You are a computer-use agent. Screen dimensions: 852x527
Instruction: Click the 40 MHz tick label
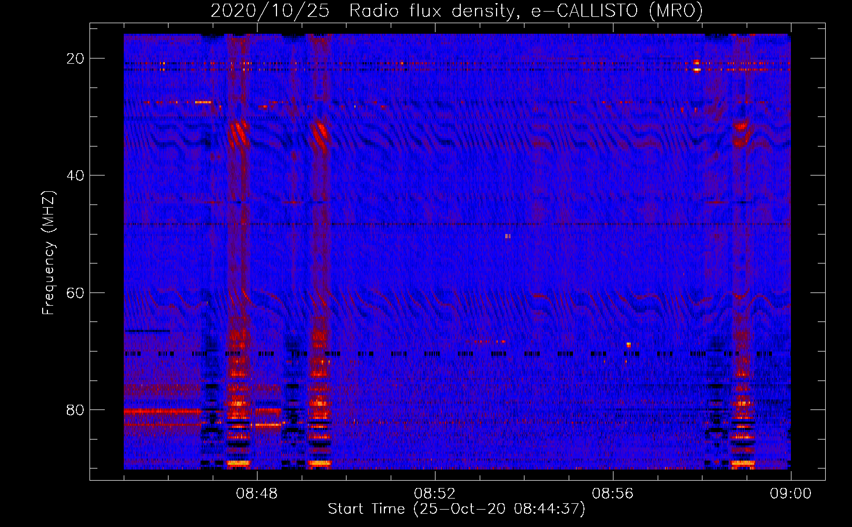(75, 175)
